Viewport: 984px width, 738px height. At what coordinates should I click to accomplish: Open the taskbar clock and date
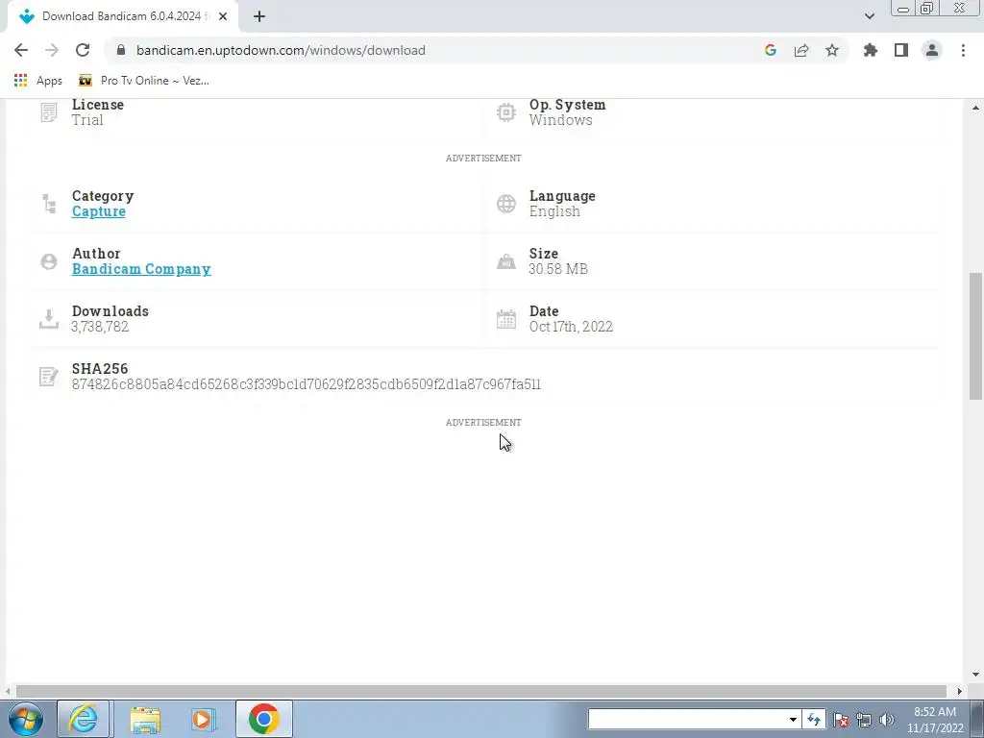(935, 720)
